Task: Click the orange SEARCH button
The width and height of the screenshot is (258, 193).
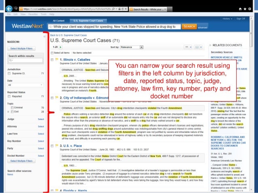Action: [x=189, y=27]
